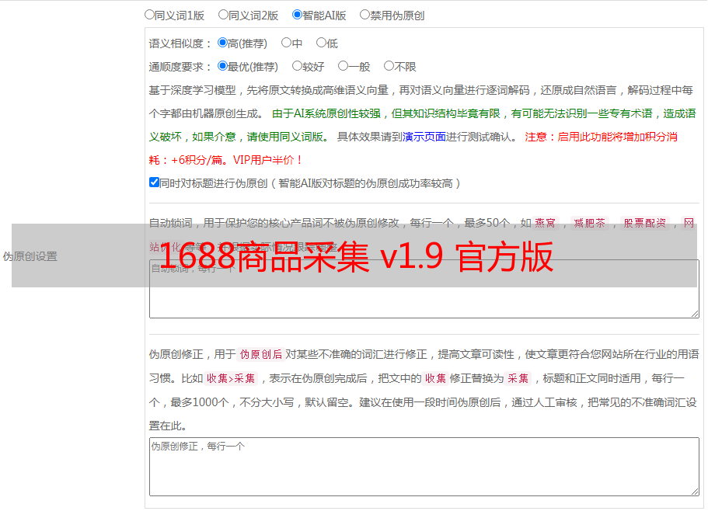Open the 演示页面 link
Viewport: 708px width, 511px height.
pyautogui.click(x=424, y=137)
